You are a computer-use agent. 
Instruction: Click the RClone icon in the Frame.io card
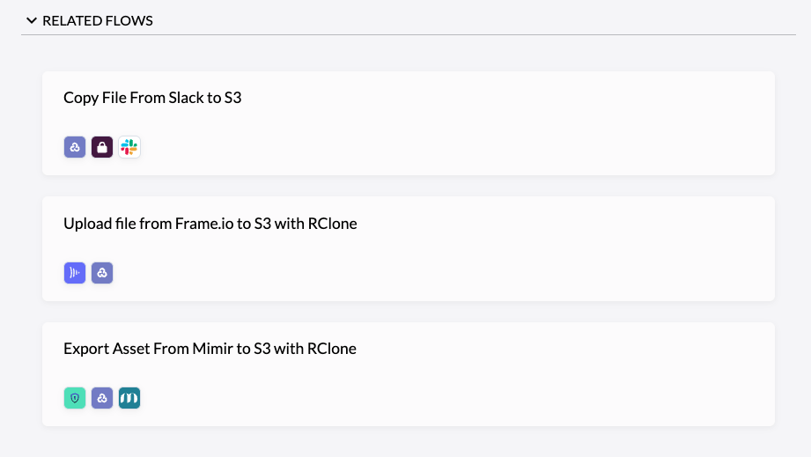coord(102,273)
